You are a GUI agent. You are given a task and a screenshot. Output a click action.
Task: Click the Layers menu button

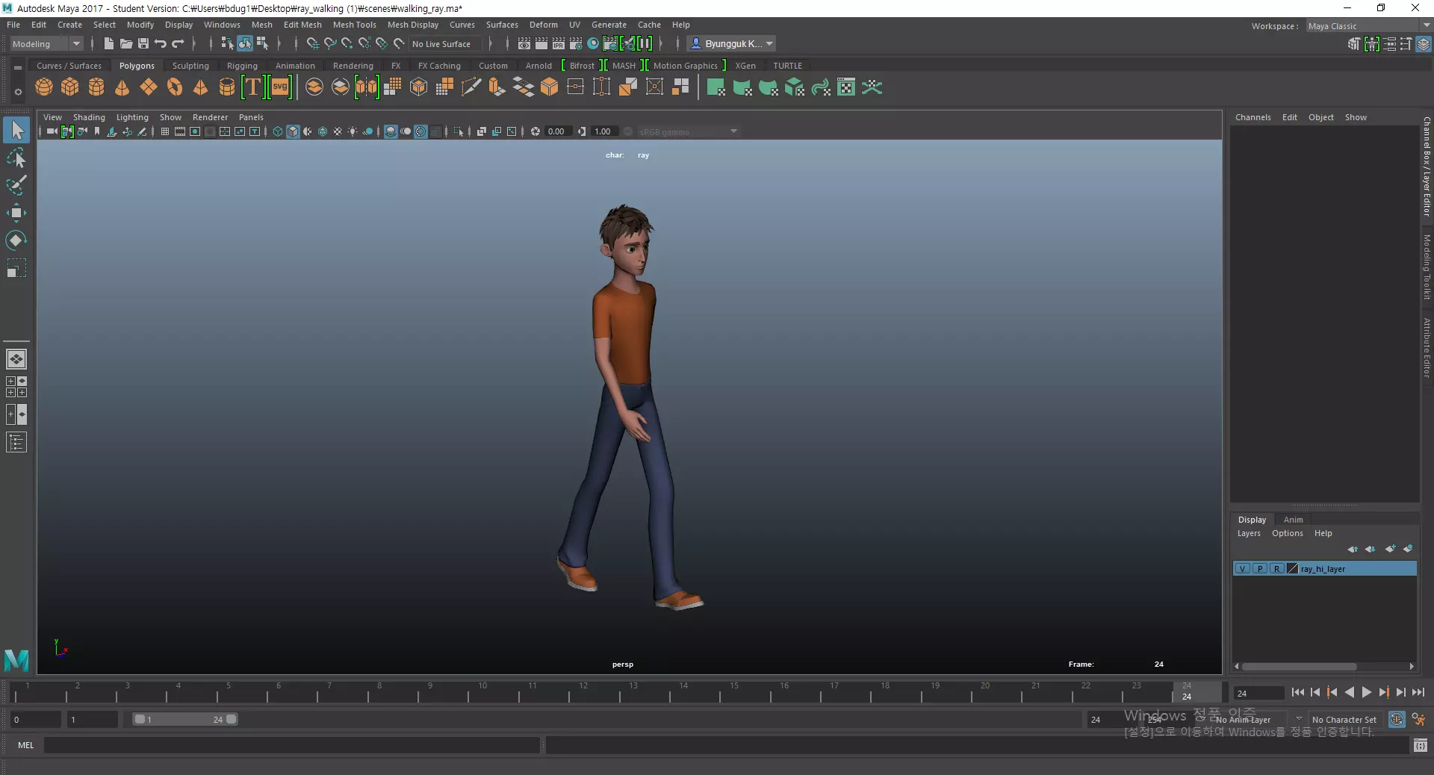click(x=1249, y=533)
